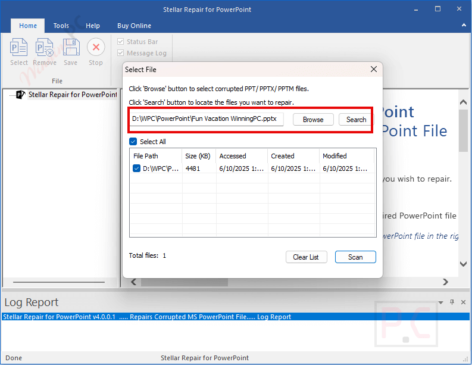The width and height of the screenshot is (472, 365).
Task: Close the Log Report panel
Action: tap(463, 302)
